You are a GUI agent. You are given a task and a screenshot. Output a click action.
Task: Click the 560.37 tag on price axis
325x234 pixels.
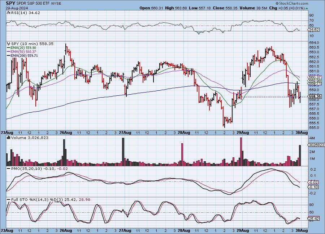pos(315,77)
